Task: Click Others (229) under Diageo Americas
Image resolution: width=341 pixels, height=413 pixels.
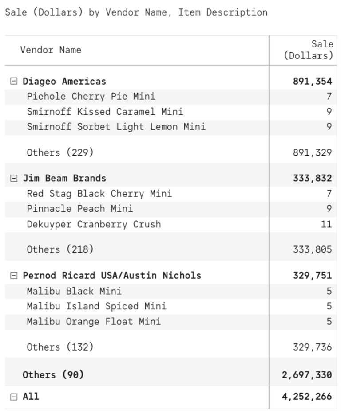Action: coord(60,152)
